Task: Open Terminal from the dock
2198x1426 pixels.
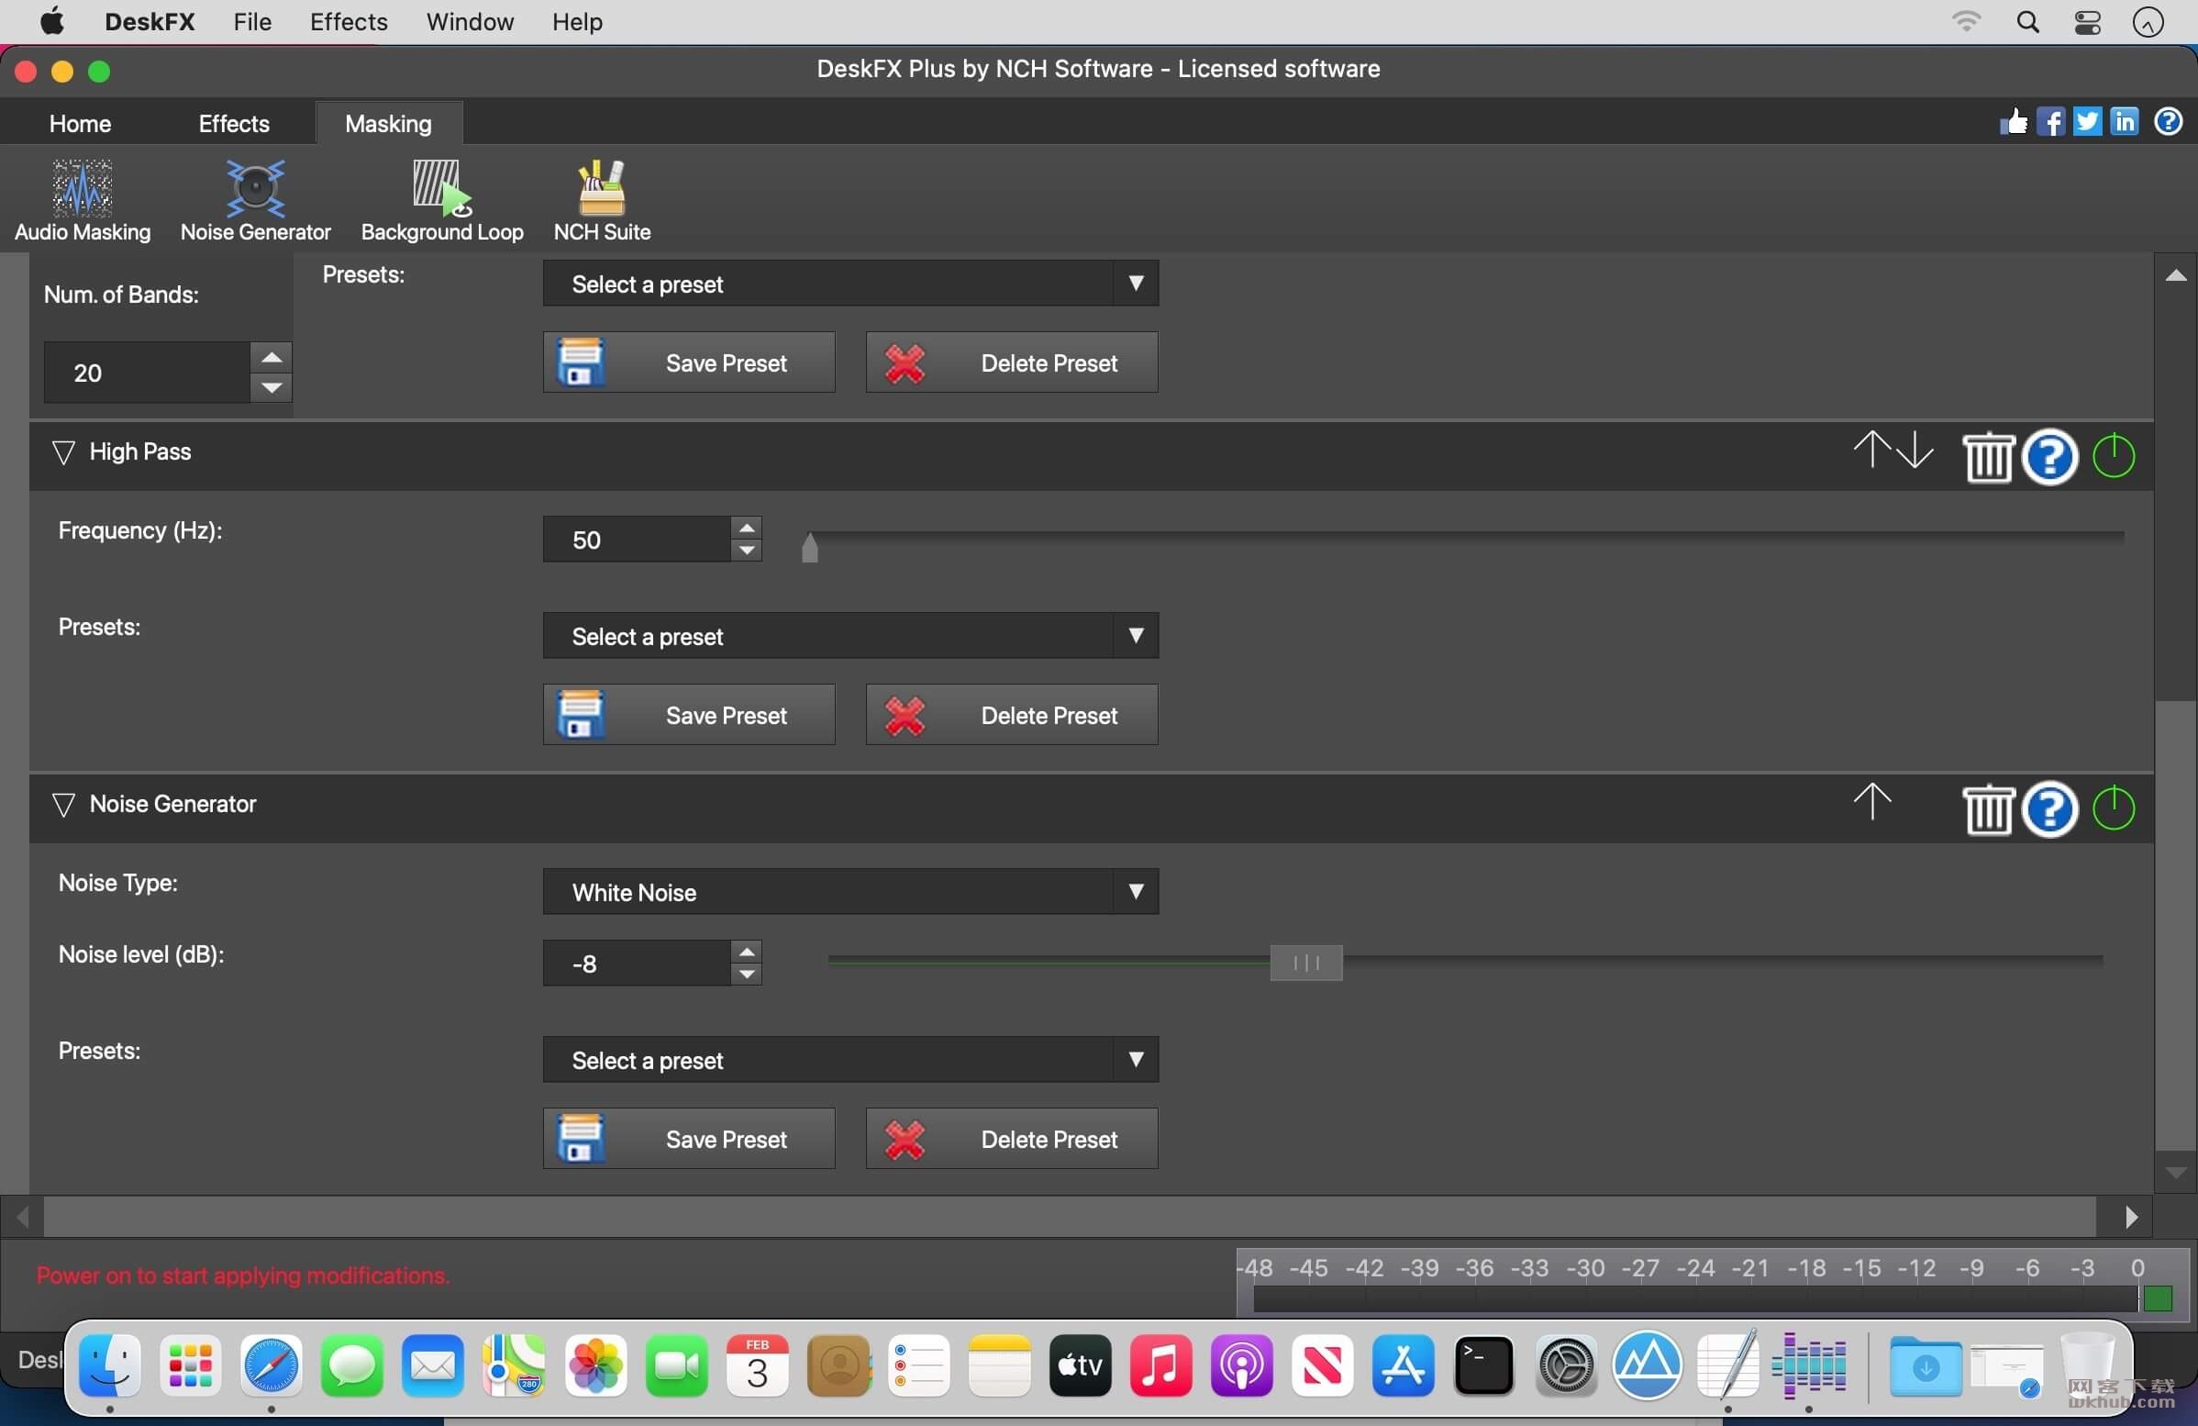Action: coord(1483,1365)
